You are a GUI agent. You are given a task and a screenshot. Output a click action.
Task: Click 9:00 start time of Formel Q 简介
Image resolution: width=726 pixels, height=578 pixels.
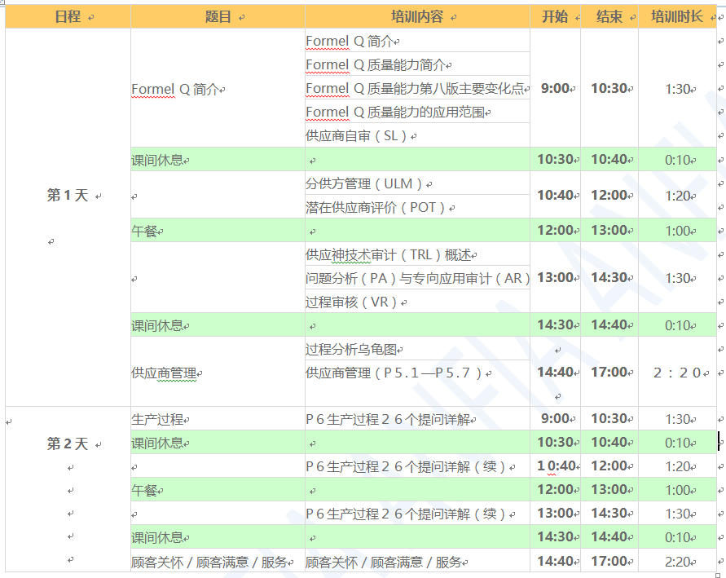[555, 88]
